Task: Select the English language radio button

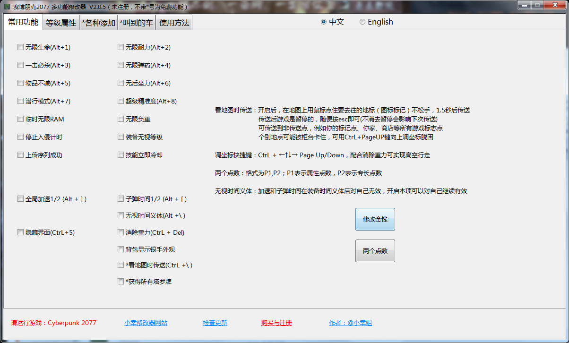Action: click(362, 22)
